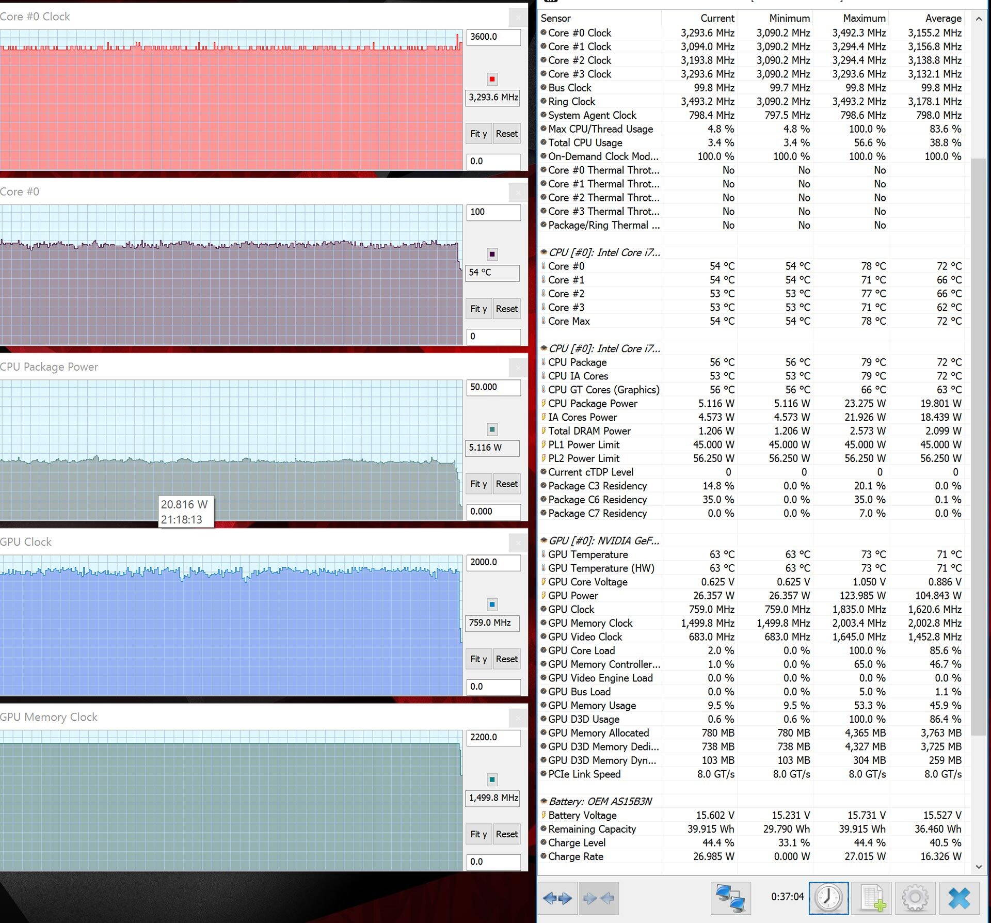The width and height of the screenshot is (991, 923).
Task: Select the Bus Clock sensor row
Action: tap(752, 88)
